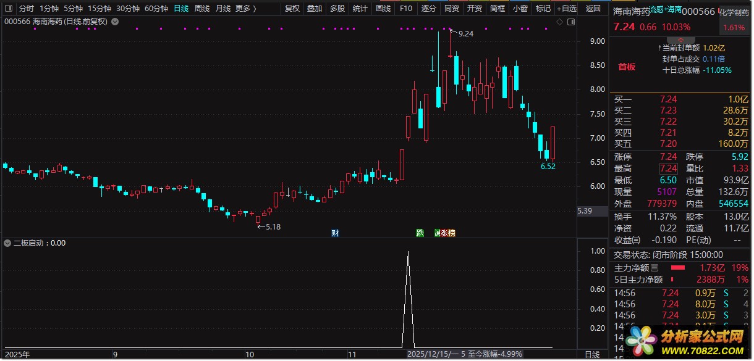Click 开资 toolbar button
The width and height of the screenshot is (754, 361).
474,9
